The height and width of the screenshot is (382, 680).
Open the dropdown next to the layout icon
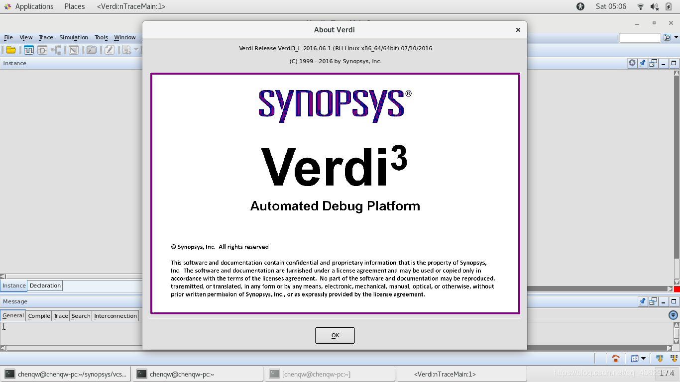click(644, 358)
